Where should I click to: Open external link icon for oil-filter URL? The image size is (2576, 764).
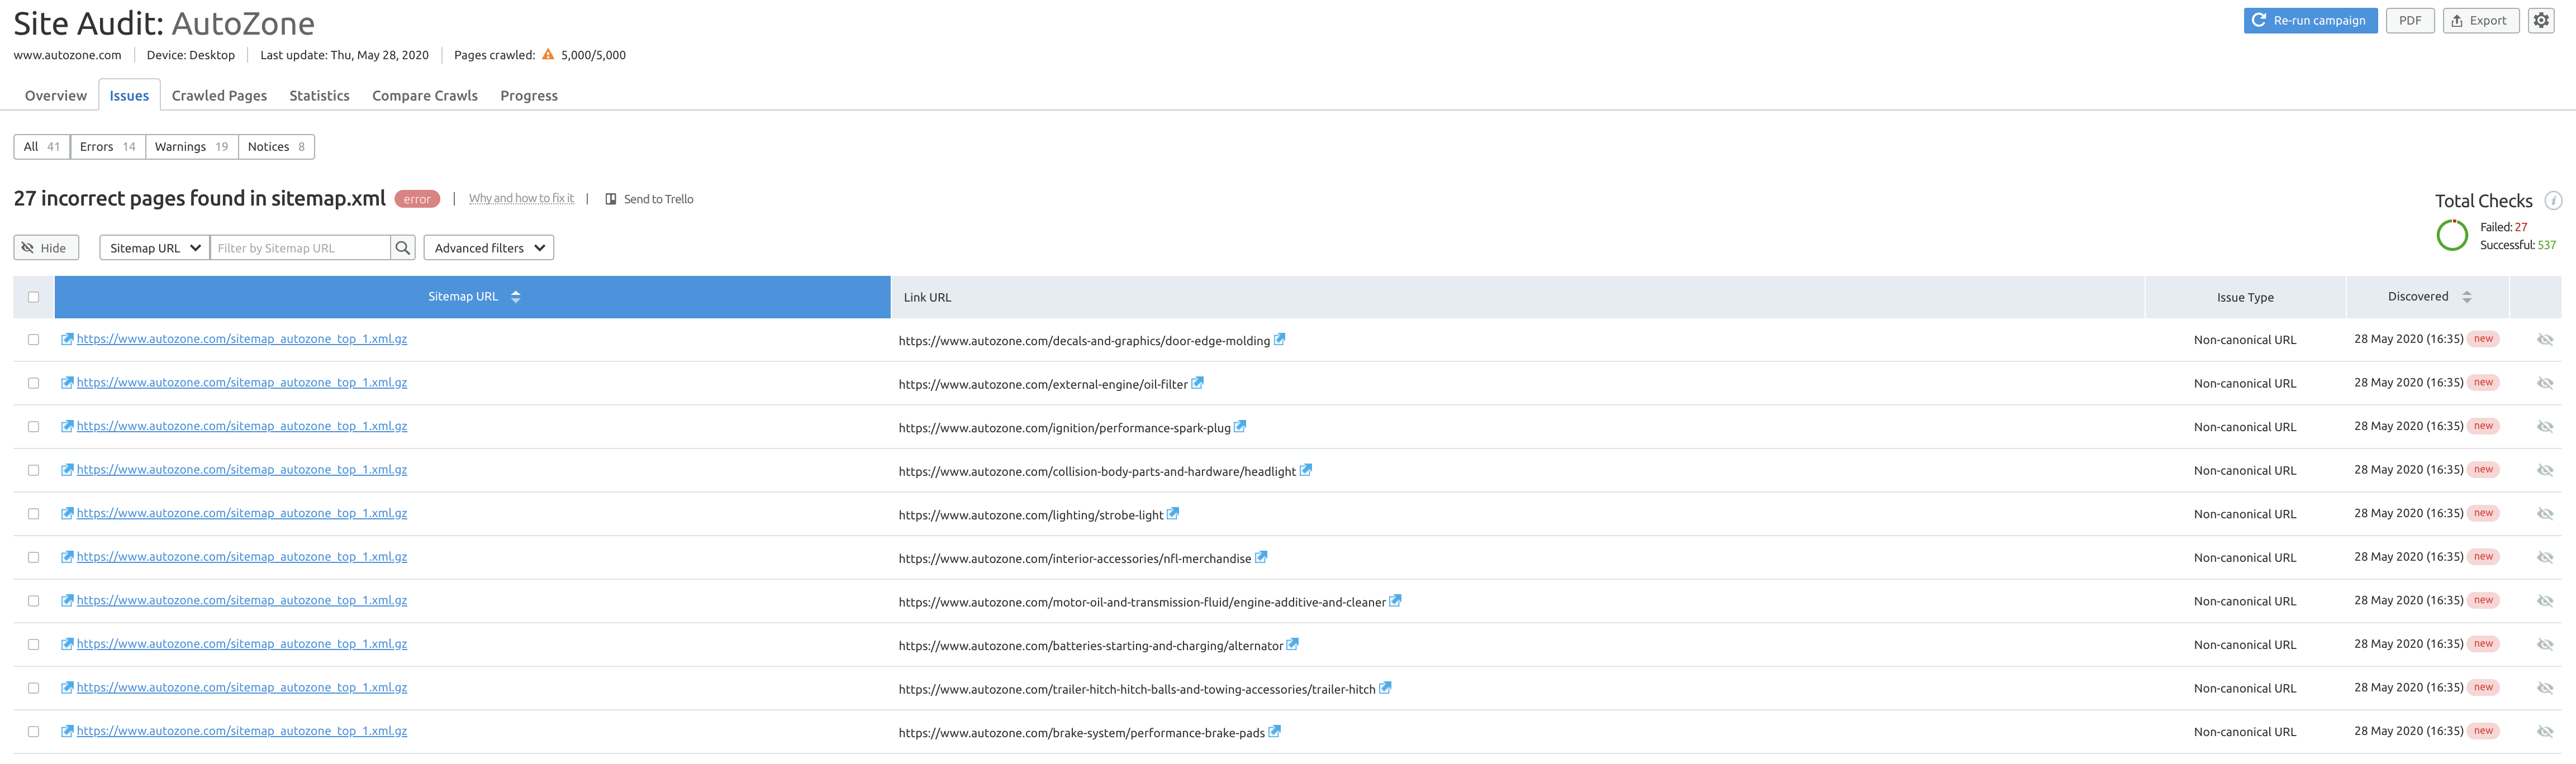click(x=1197, y=383)
